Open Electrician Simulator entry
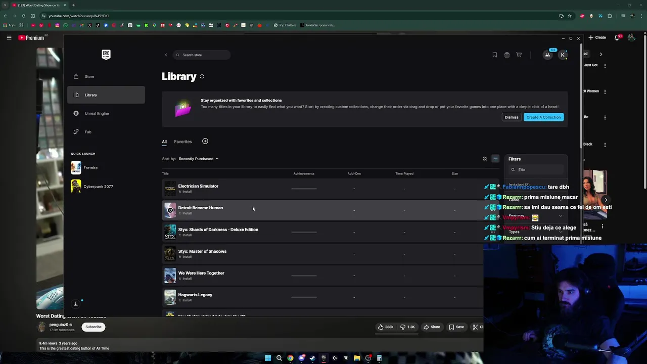 tap(198, 186)
